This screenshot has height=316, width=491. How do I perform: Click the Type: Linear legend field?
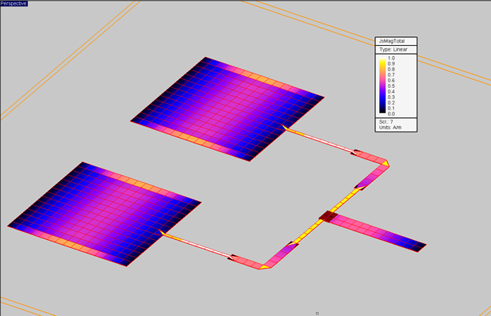(393, 49)
